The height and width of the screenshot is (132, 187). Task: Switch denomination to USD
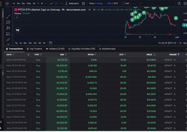[x=109, y=4]
